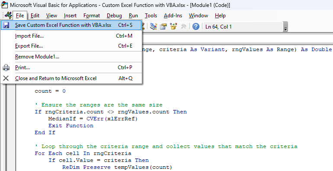Click the window title bar text
This screenshot has height=171, width=333.
point(120,5)
